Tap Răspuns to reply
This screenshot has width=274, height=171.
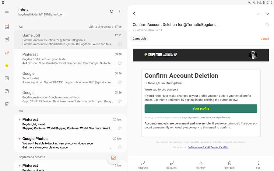(x=143, y=165)
